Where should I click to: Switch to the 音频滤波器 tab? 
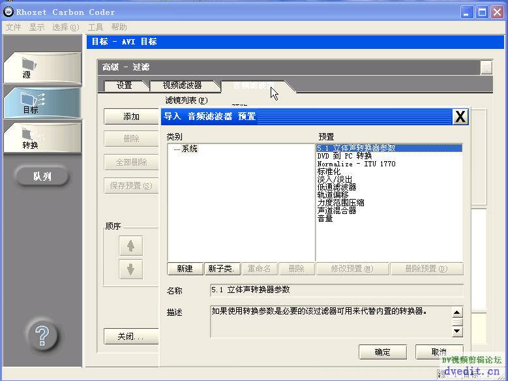pos(254,86)
